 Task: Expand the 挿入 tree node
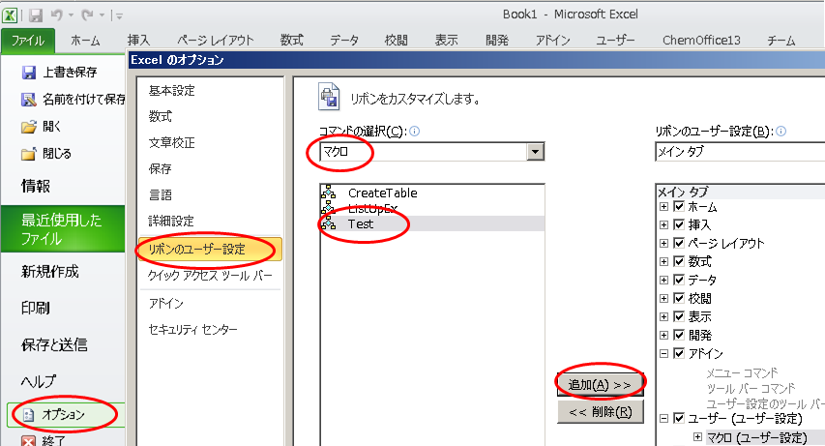pos(664,224)
